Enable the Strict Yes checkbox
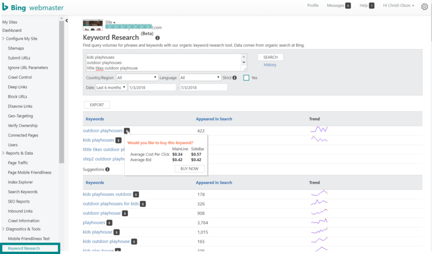 [246, 78]
